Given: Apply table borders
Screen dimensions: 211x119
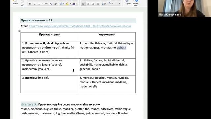Looking at the screenshot, I should [x=116, y=4].
